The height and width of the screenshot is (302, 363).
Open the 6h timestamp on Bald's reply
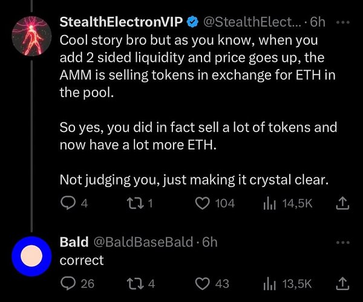click(x=210, y=242)
